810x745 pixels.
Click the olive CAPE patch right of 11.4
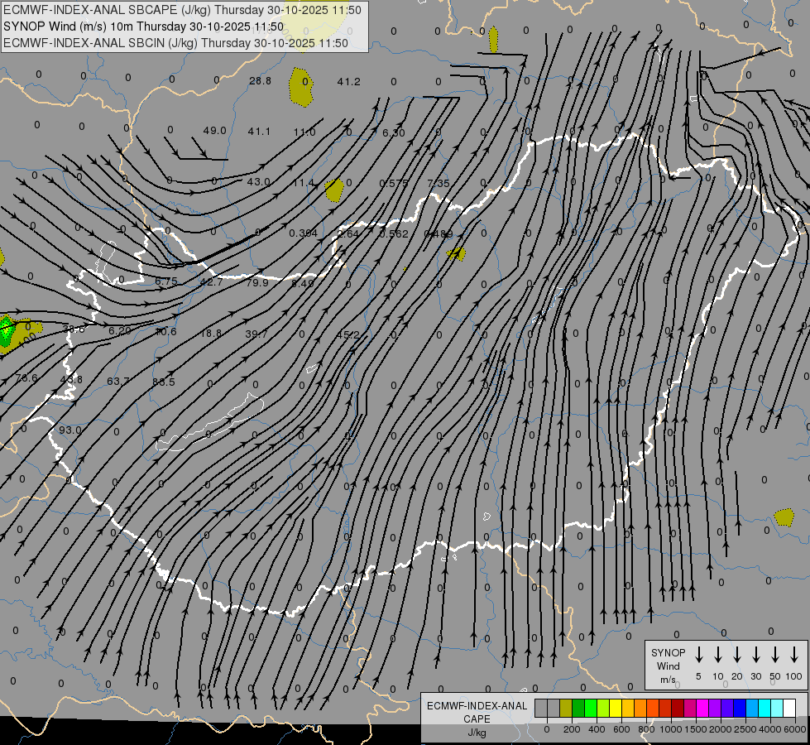335,190
